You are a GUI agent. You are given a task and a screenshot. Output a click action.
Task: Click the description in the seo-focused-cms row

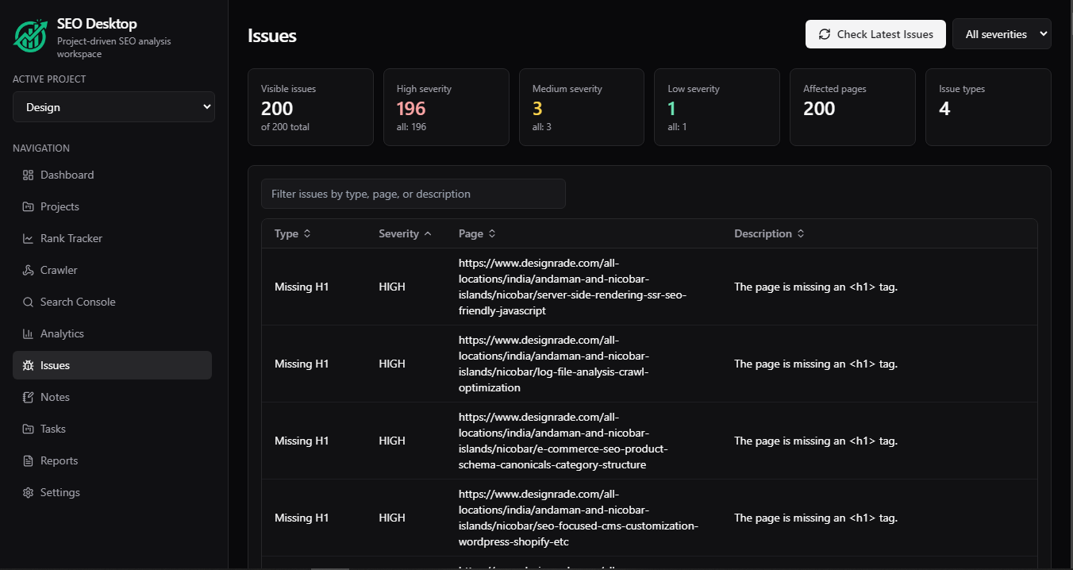point(816,518)
